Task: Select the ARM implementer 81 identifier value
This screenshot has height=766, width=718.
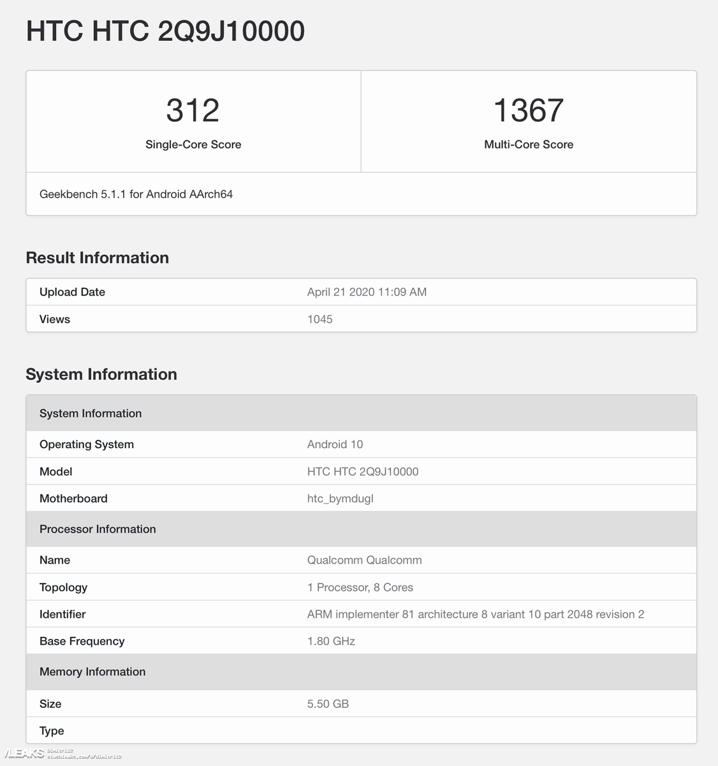Action: pos(476,614)
